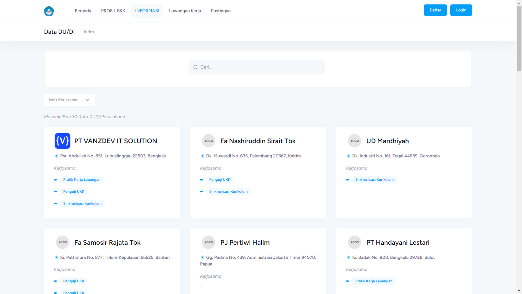Open the PROFIL BKK menu
The image size is (522, 294).
click(x=113, y=11)
